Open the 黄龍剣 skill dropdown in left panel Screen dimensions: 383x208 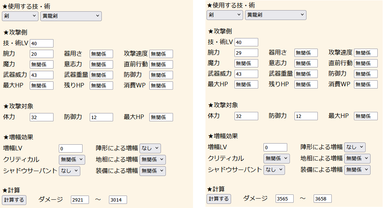(71, 16)
